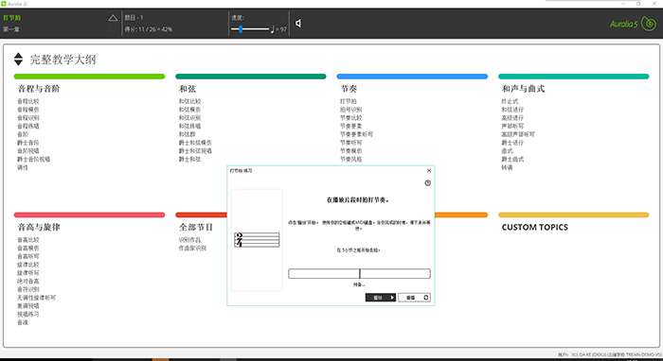Open the 节奏模仿 topic

(x=351, y=150)
